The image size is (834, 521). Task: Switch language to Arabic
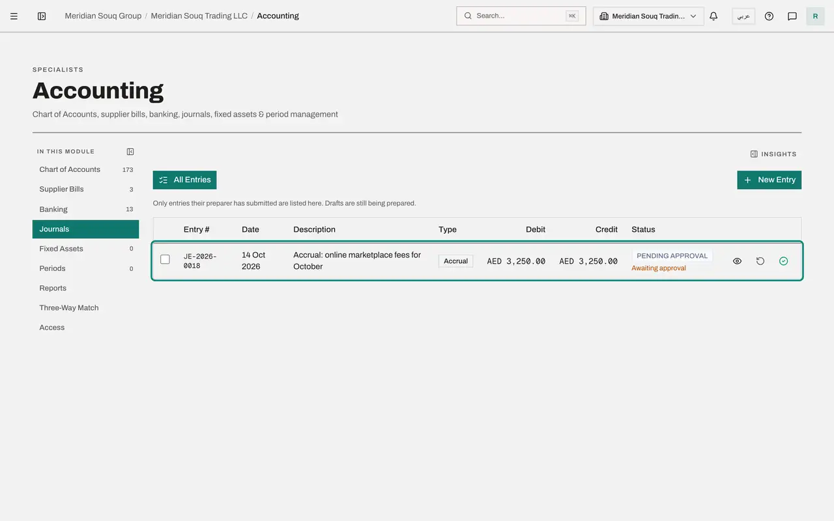(x=743, y=16)
